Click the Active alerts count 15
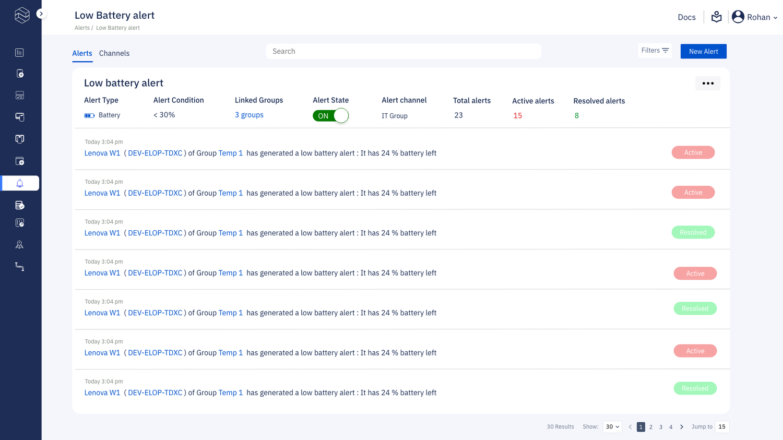Screen dimensions: 783x440 click(517, 116)
